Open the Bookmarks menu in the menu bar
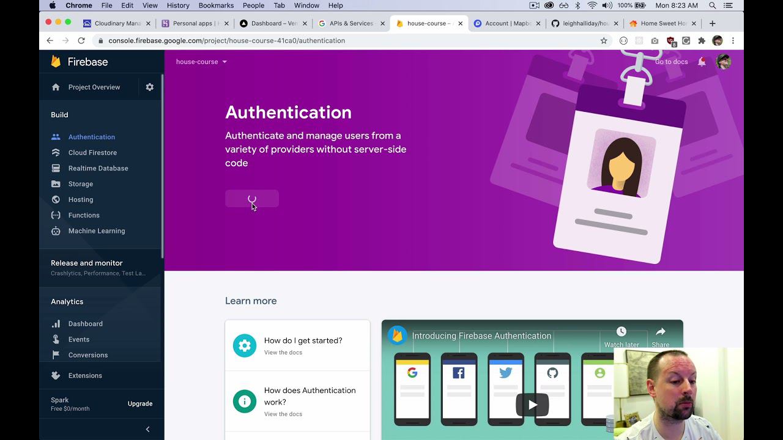Viewport: 783px width, 440px height. tap(216, 5)
